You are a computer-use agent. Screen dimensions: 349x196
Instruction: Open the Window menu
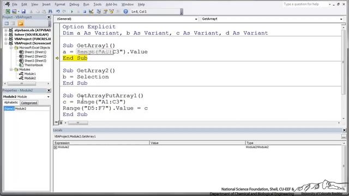coord(128,4)
